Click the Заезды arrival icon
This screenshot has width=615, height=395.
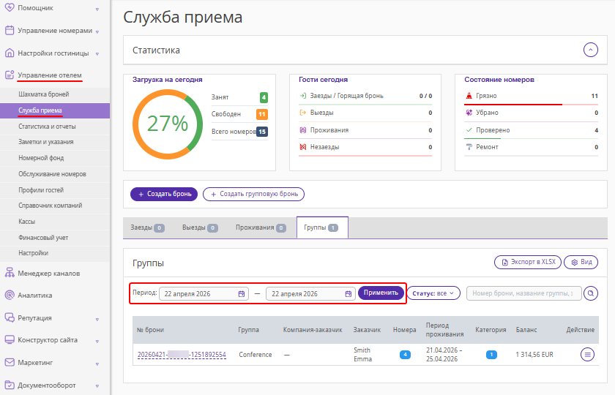pyautogui.click(x=303, y=96)
